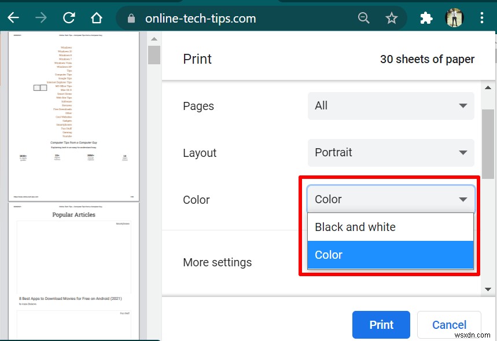Click the home icon in the toolbar
Viewport: 497px width, 341px height.
pos(96,17)
